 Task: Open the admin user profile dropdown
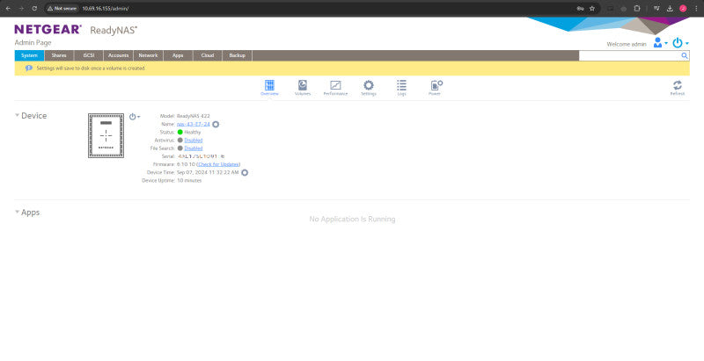tap(661, 43)
